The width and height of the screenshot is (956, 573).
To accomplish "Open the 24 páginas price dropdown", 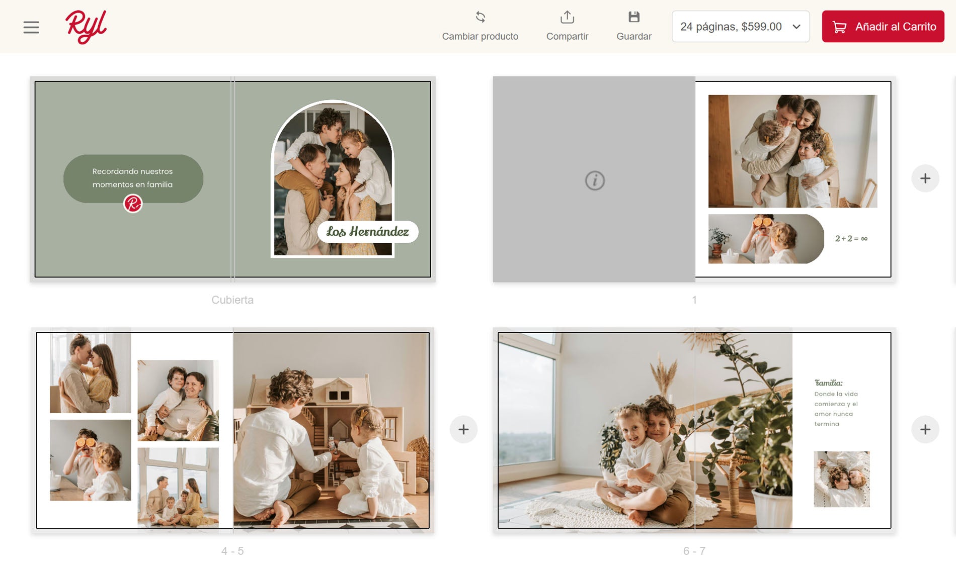I will pyautogui.click(x=740, y=27).
